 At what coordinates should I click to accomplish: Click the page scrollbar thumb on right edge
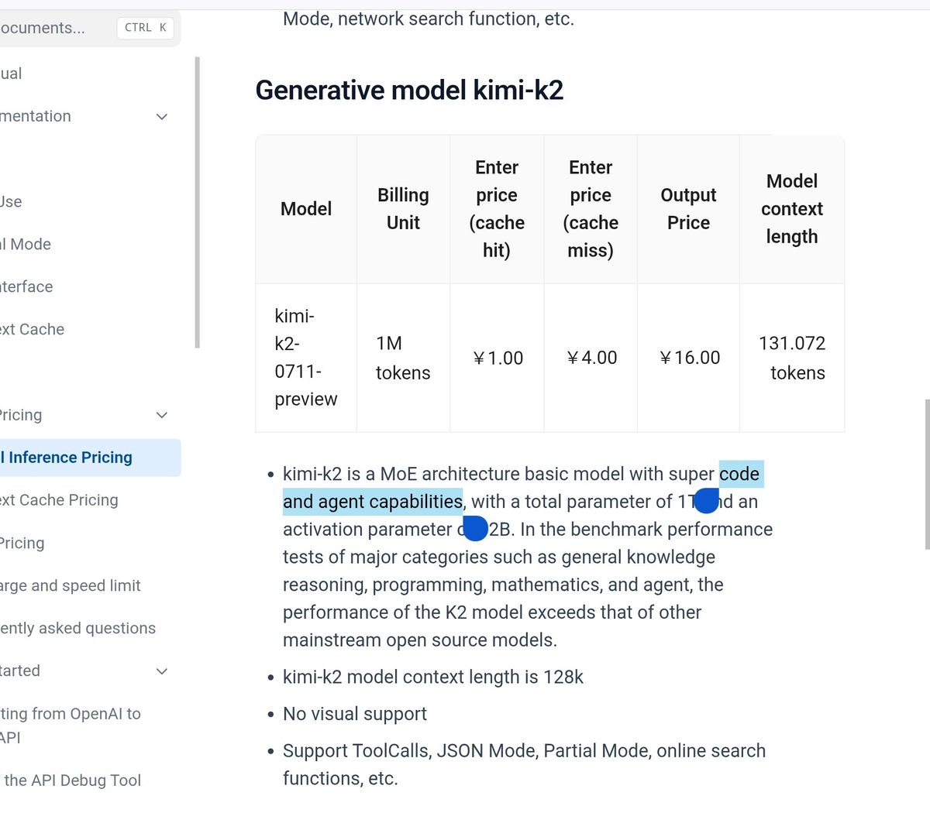pos(927,474)
